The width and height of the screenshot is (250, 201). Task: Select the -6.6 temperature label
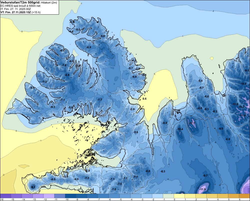[207, 97]
